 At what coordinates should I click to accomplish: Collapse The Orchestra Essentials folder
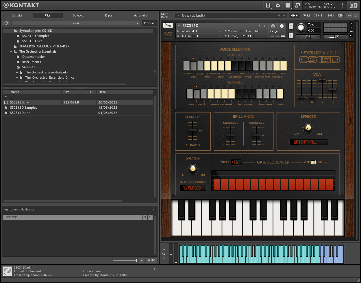click(11, 51)
